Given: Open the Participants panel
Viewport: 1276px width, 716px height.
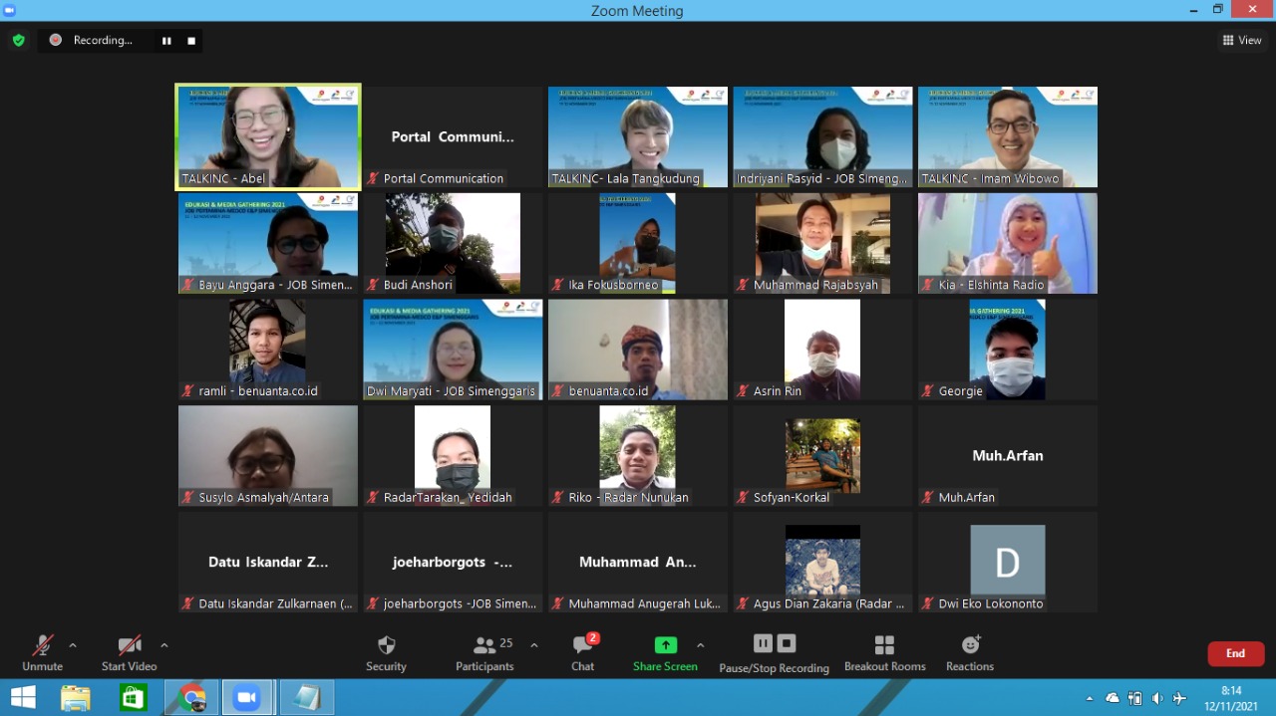Looking at the screenshot, I should pos(485,653).
